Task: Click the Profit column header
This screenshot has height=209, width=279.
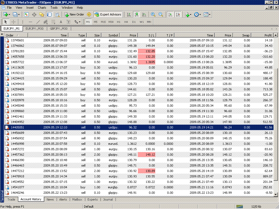Action: click(262, 35)
